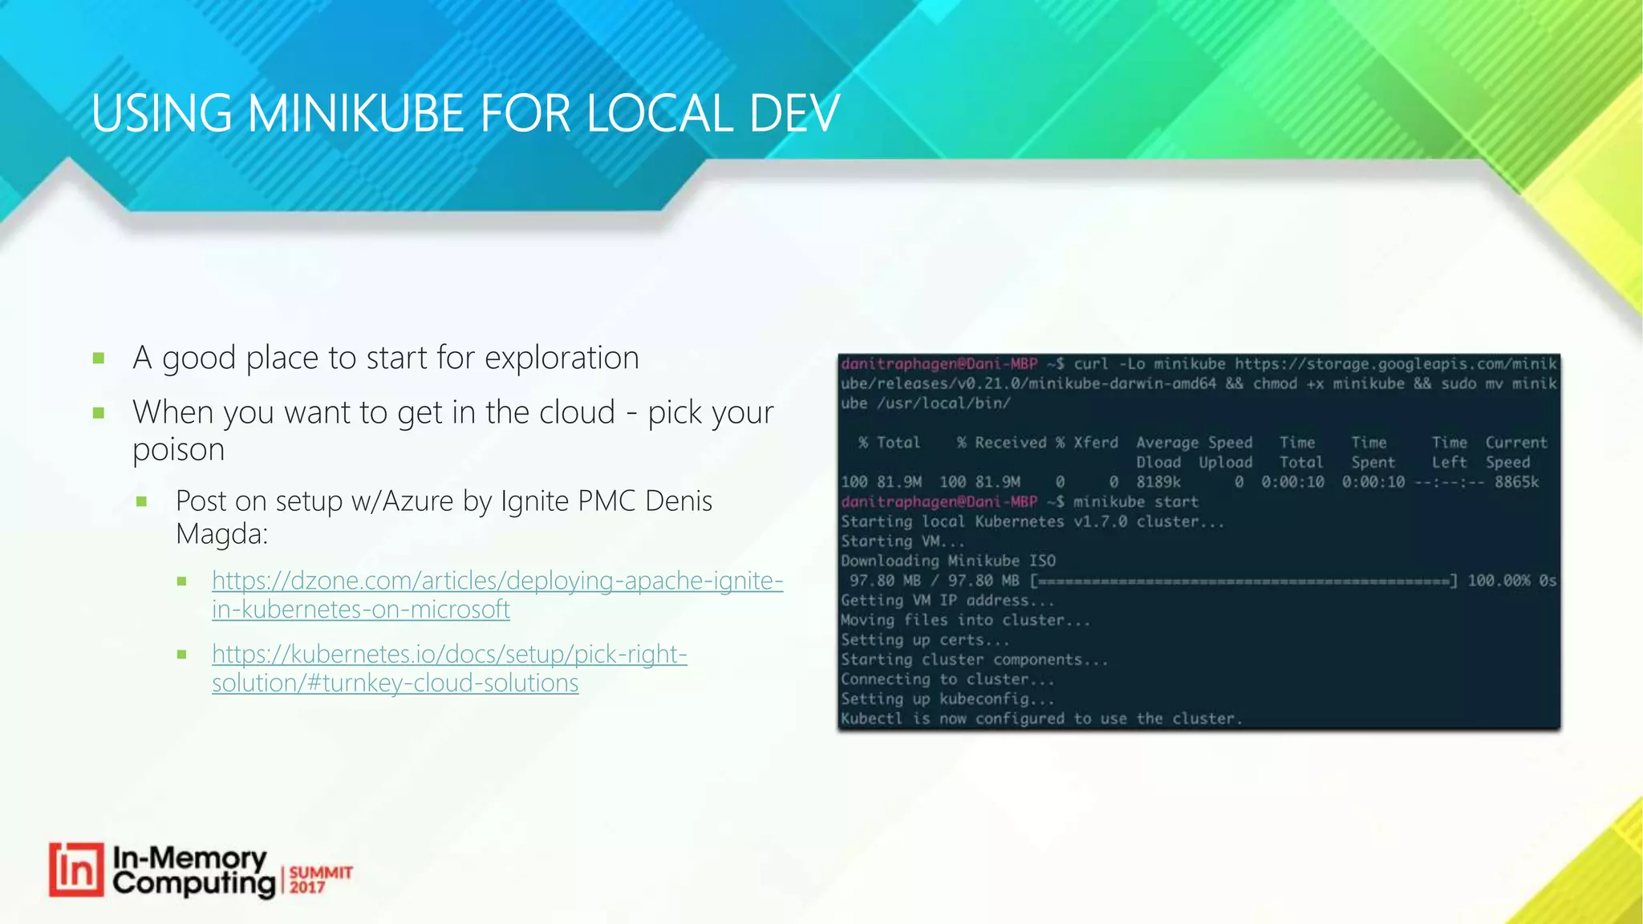Click the 'Getting VM IP address...' terminal line
This screenshot has height=924, width=1643.
947,601
